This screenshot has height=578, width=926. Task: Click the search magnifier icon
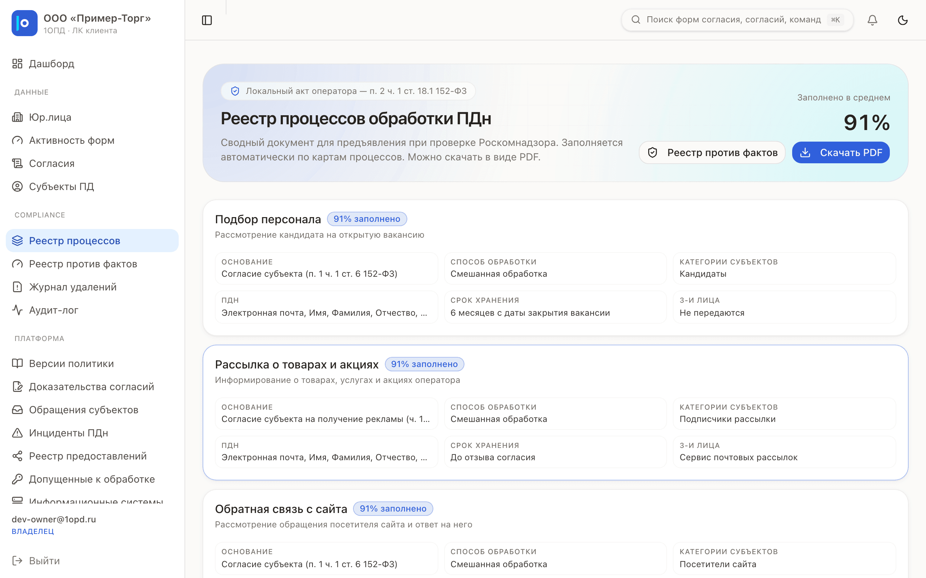(636, 20)
